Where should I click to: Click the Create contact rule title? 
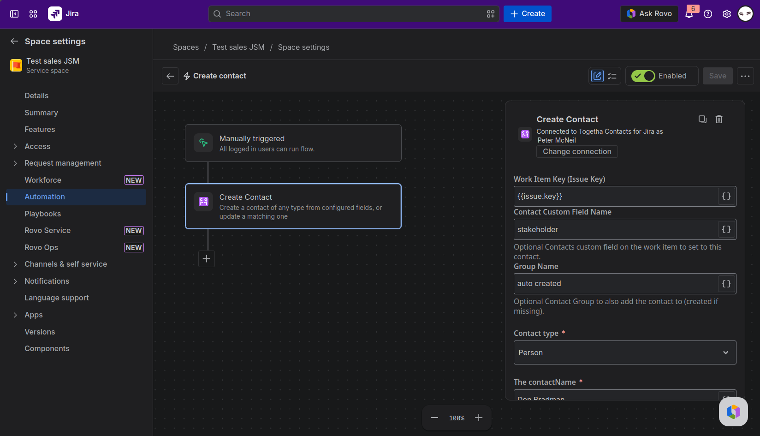click(220, 76)
